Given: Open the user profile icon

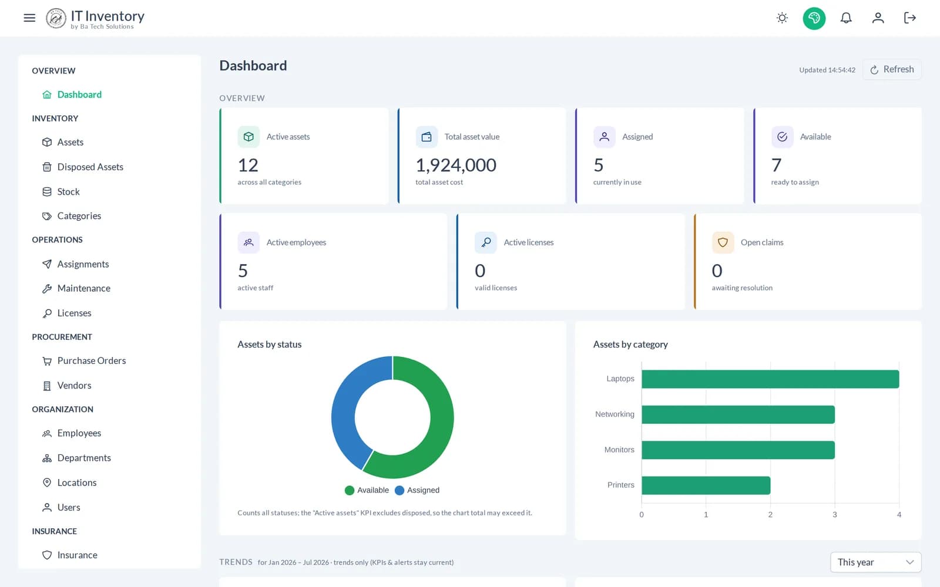Looking at the screenshot, I should pyautogui.click(x=878, y=18).
